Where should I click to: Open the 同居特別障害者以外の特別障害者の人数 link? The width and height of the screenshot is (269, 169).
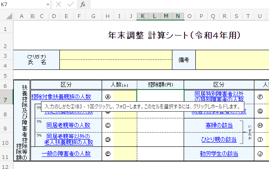[x=219, y=96]
